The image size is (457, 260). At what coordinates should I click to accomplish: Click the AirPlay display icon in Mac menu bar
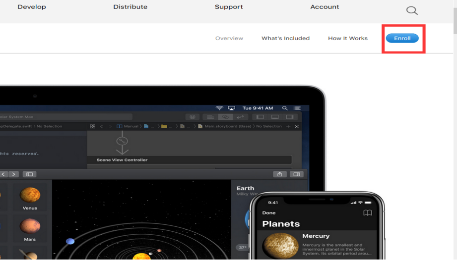[x=231, y=108]
